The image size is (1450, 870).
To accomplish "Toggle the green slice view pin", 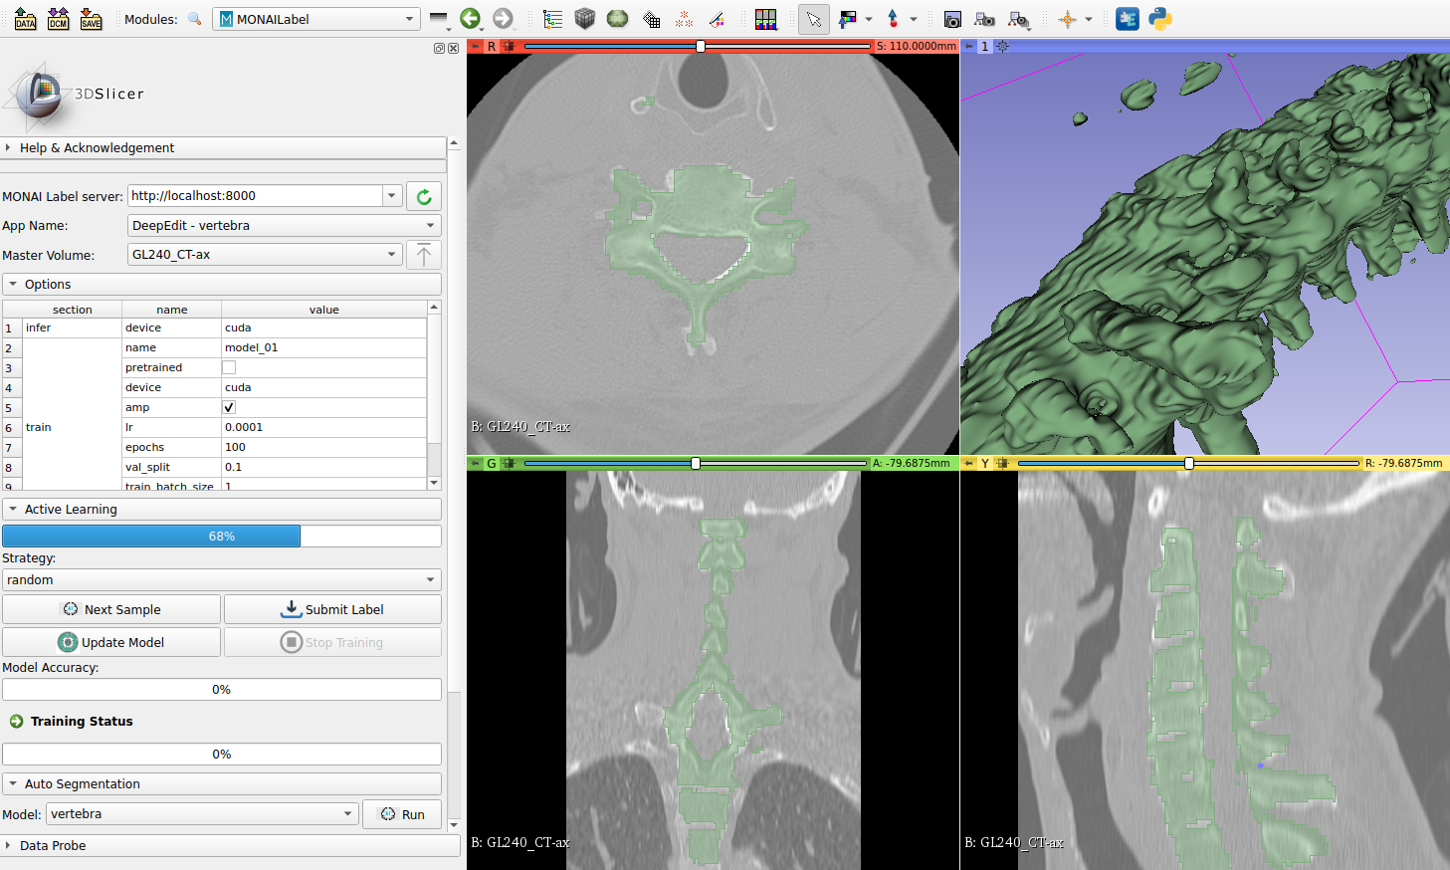I will [475, 463].
